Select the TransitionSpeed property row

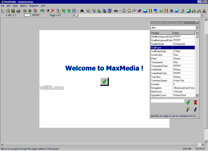[173, 80]
